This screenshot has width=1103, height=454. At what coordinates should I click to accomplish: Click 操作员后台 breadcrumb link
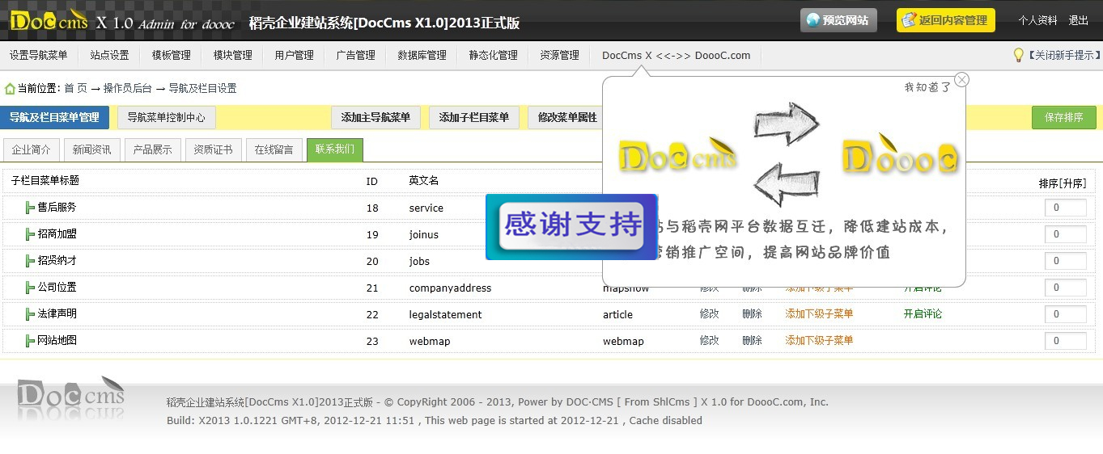click(x=127, y=88)
